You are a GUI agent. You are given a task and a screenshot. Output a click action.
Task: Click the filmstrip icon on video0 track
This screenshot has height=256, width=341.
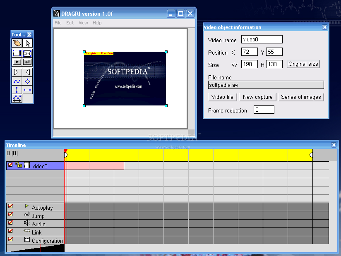click(27, 165)
